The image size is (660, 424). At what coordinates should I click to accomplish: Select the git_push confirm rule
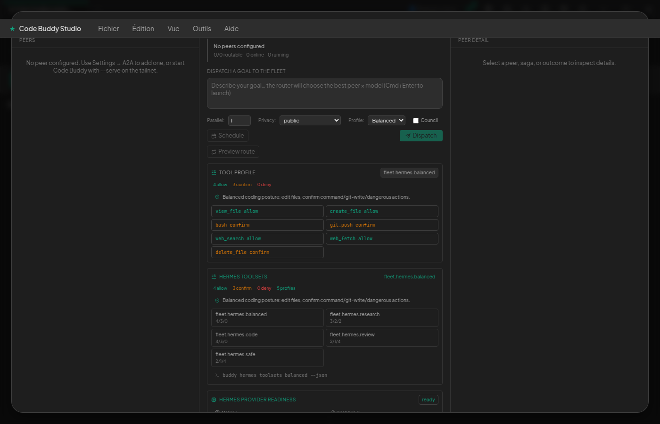point(382,225)
